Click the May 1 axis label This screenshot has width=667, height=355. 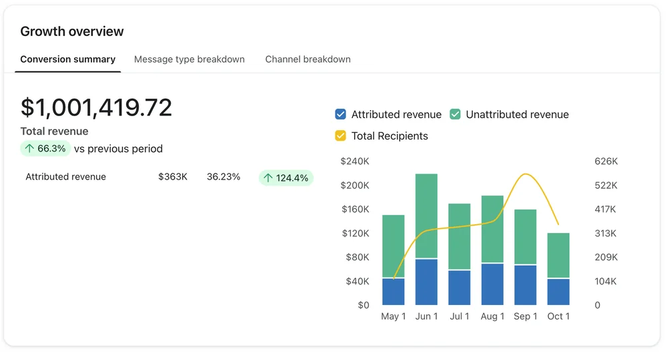click(x=394, y=316)
